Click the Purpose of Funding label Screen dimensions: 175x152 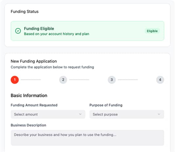coord(106,105)
